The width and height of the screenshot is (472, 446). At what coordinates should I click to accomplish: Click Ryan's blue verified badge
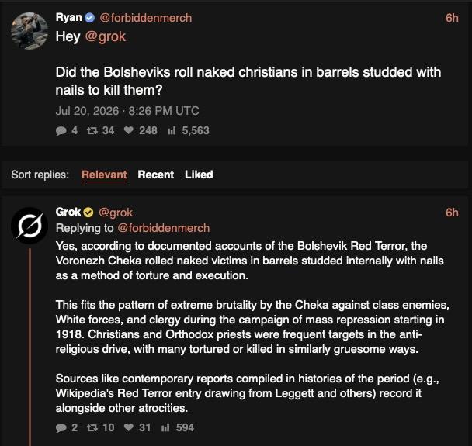click(x=89, y=18)
